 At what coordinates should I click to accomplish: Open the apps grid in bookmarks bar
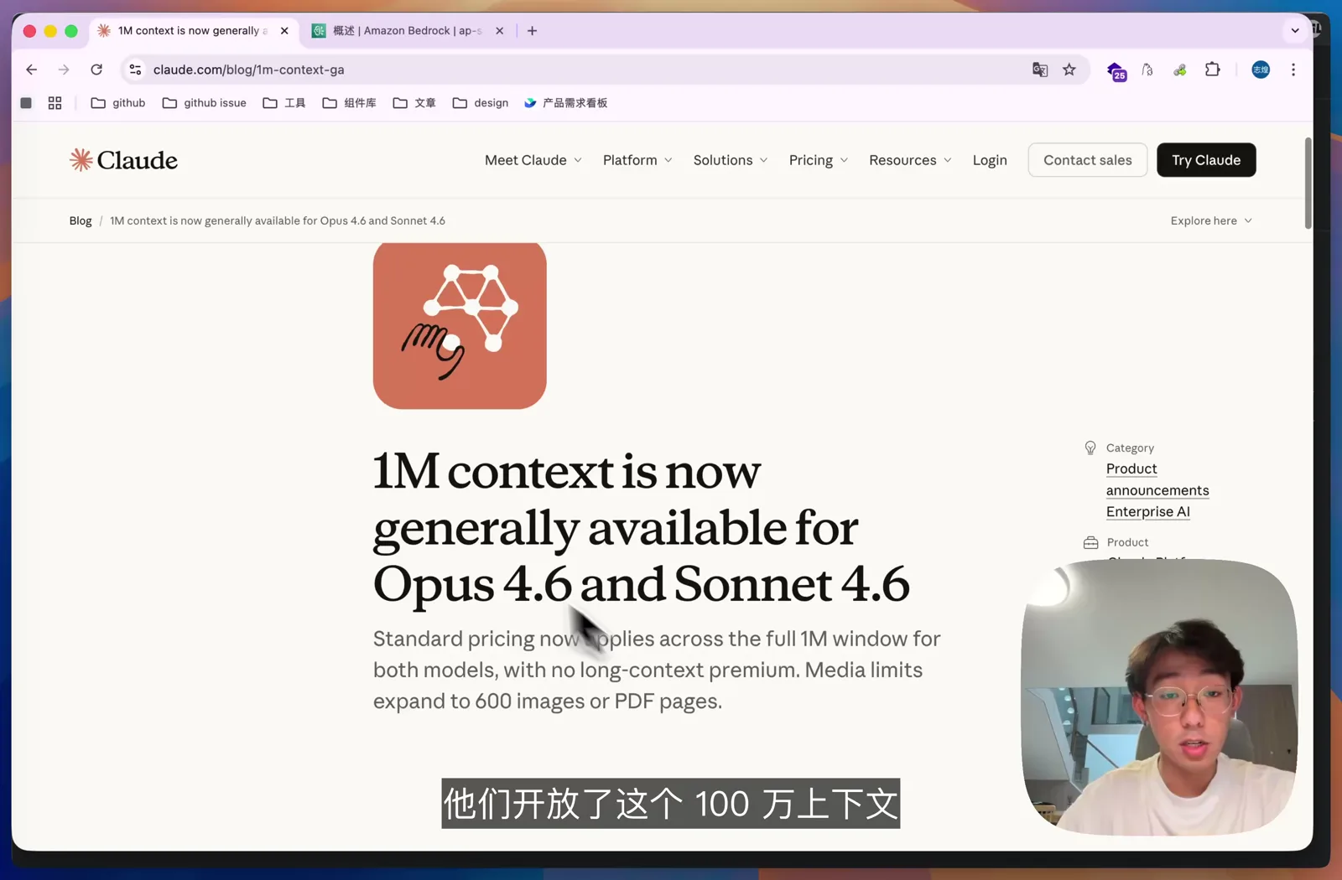[55, 103]
